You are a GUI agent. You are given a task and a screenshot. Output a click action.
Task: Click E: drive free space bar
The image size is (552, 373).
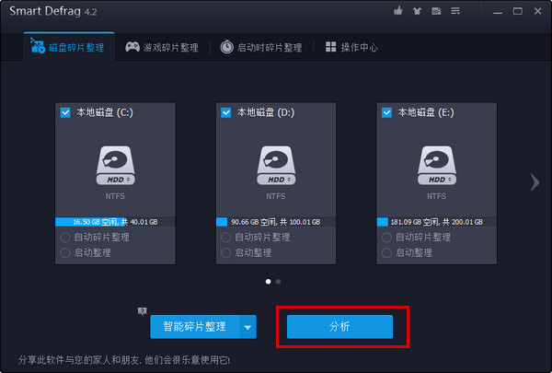437,222
